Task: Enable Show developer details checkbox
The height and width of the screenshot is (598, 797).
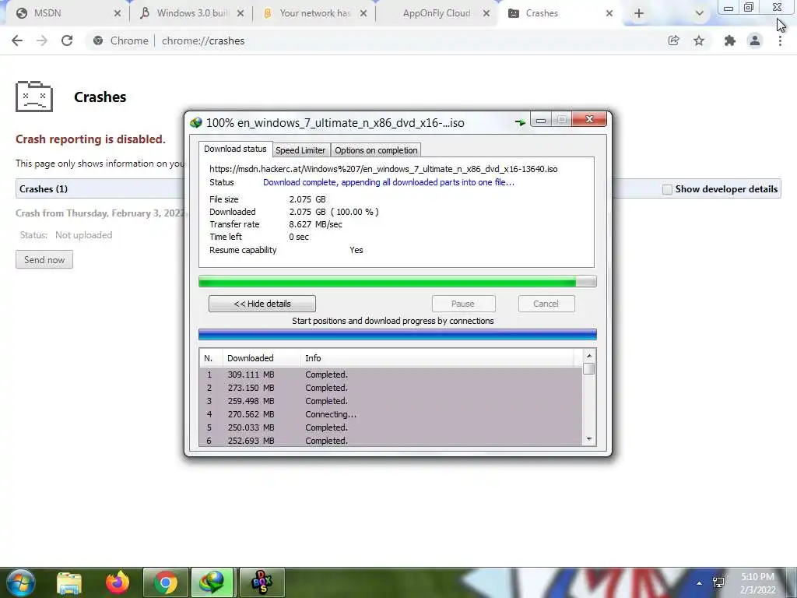Action: pos(667,189)
